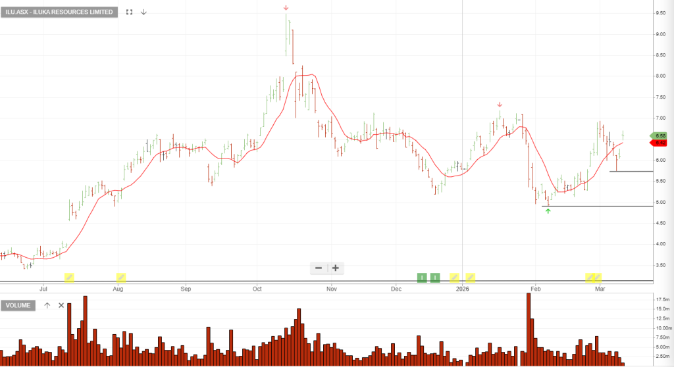Open the second green marker in December
The image size is (674, 367).
(x=435, y=277)
